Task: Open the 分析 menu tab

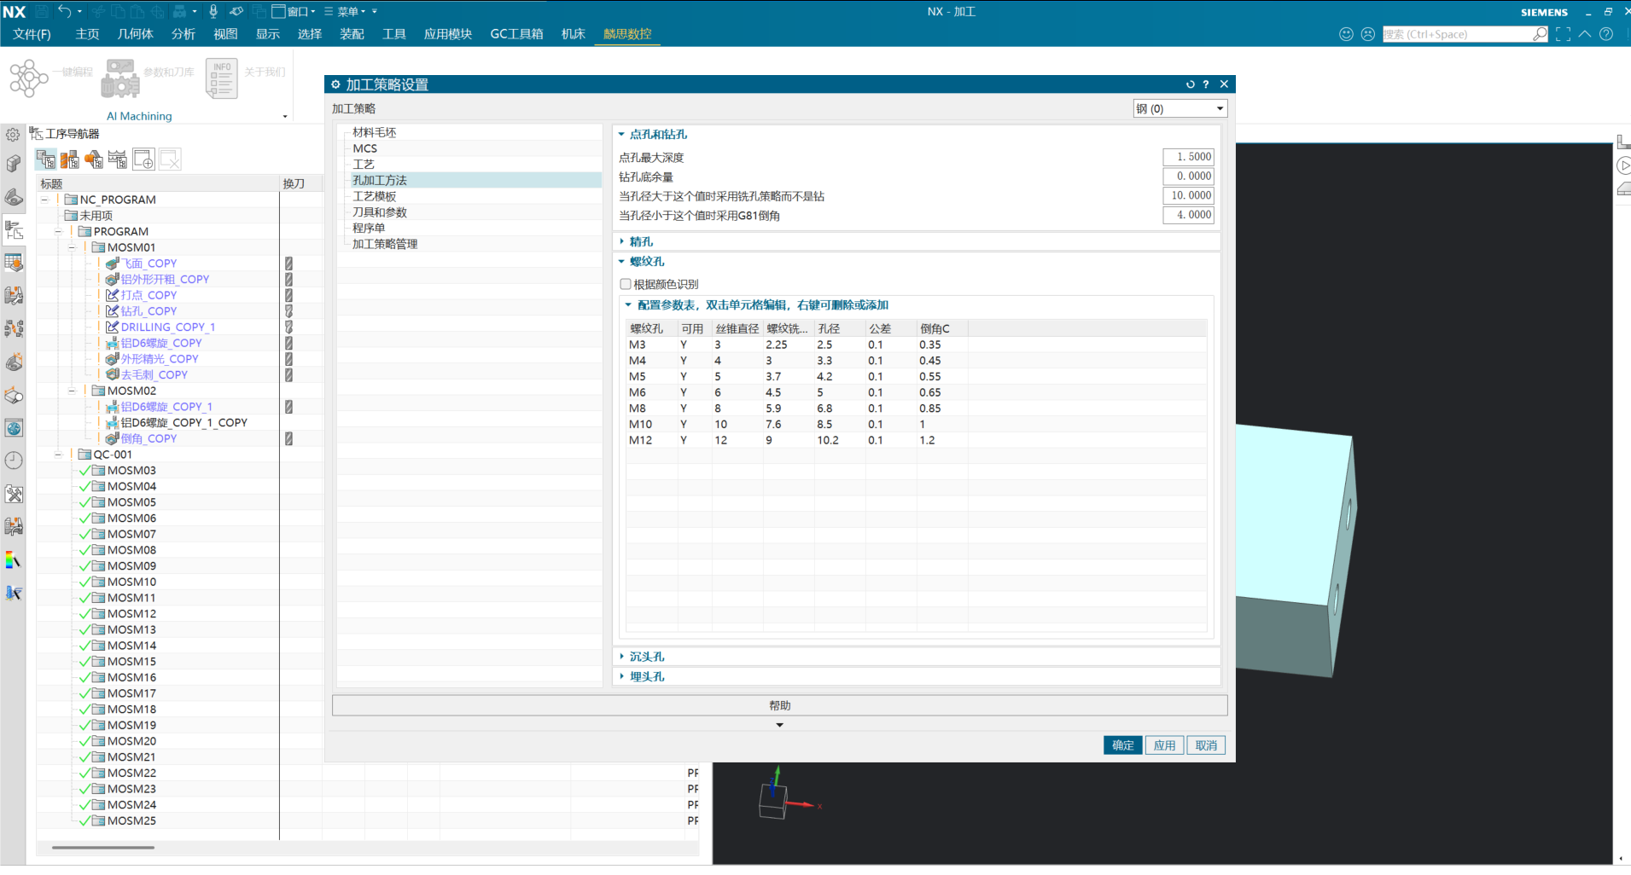Action: pos(183,34)
